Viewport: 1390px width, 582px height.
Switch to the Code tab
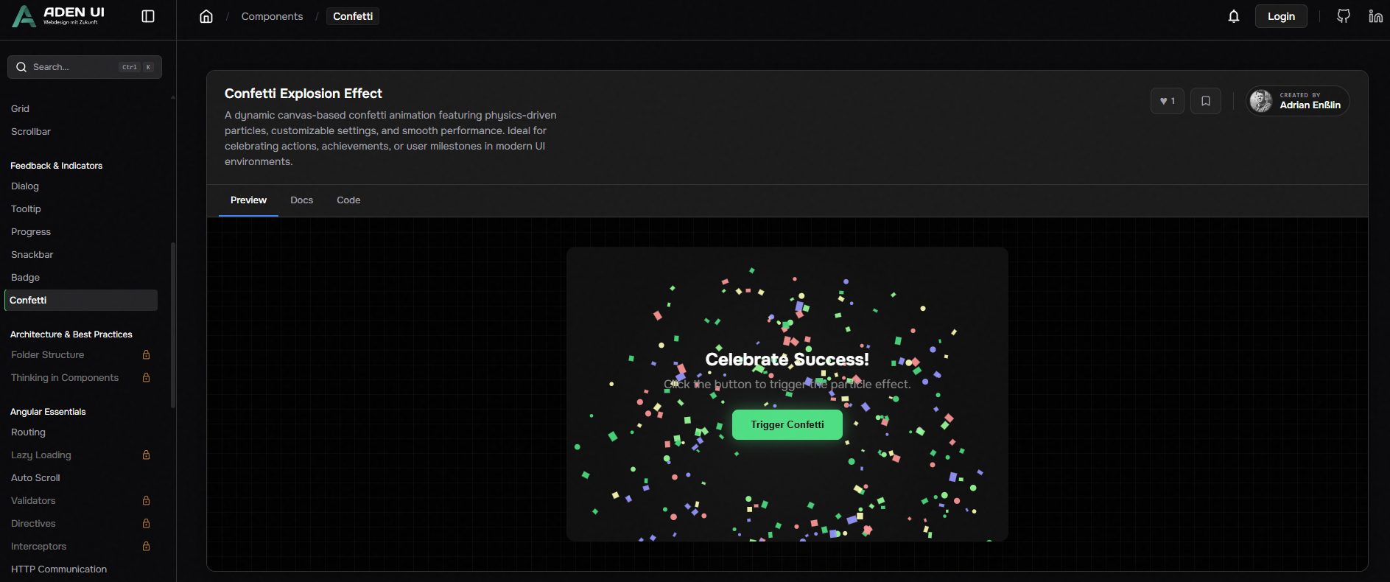coord(348,200)
